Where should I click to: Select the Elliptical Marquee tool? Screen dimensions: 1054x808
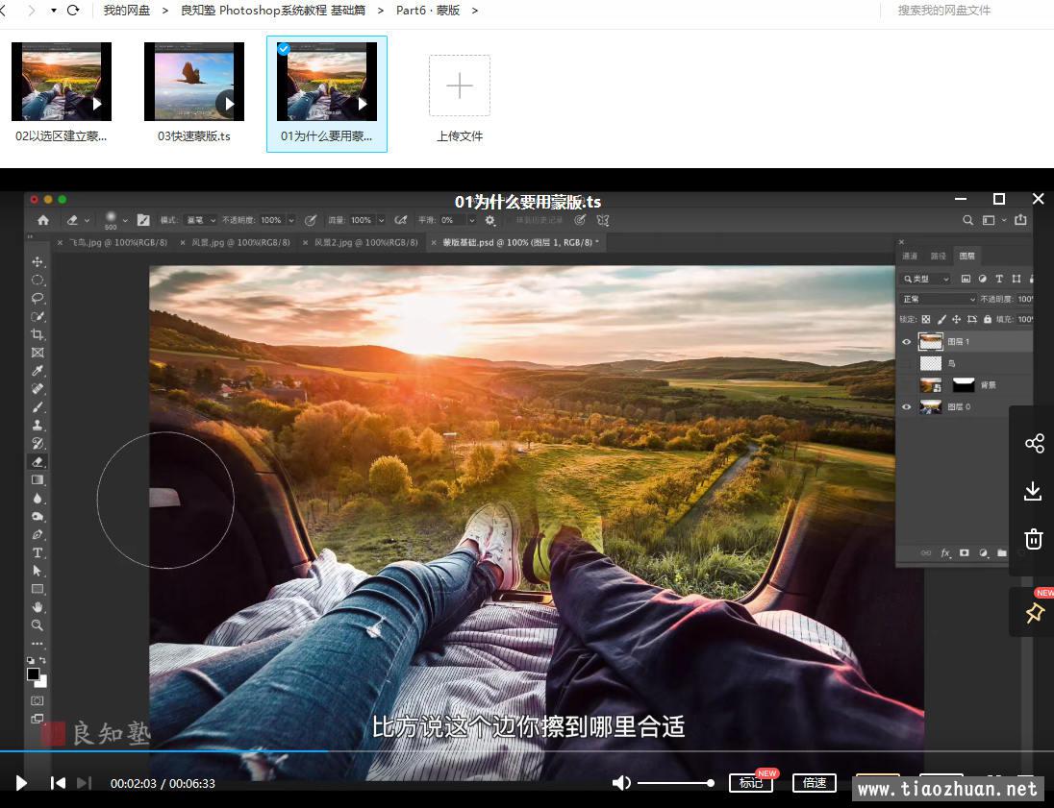tap(38, 281)
